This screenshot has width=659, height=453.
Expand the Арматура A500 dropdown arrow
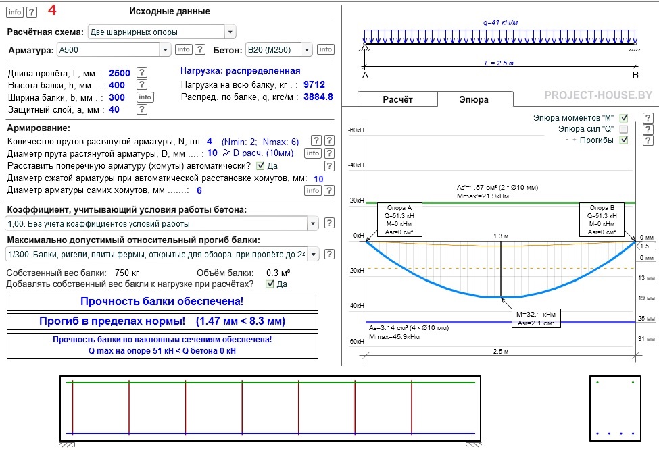165,49
